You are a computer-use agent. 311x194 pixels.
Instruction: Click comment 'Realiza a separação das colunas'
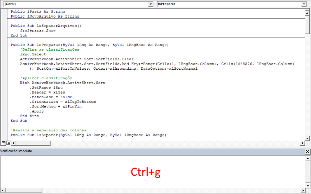coord(49,131)
